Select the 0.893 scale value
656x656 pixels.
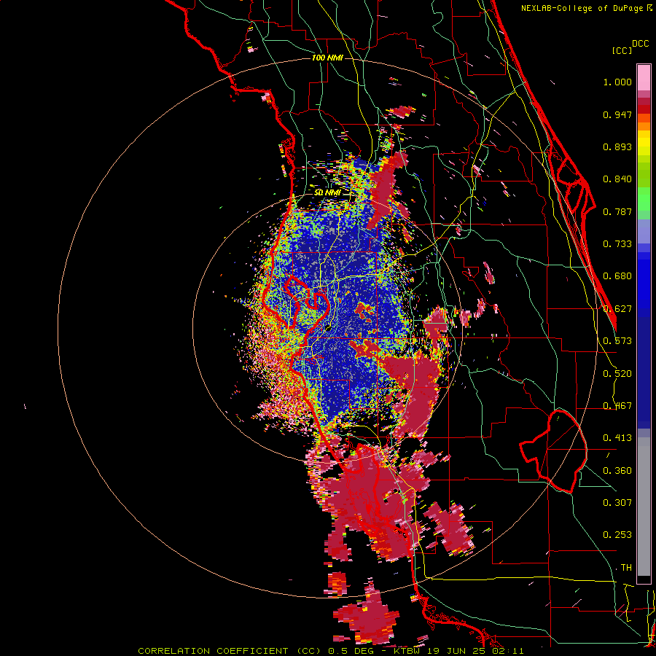tap(617, 147)
